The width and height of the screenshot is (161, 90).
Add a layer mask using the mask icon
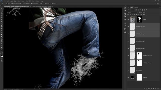149,89
